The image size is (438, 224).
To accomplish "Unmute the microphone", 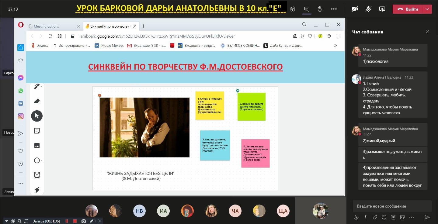I will [x=368, y=9].
